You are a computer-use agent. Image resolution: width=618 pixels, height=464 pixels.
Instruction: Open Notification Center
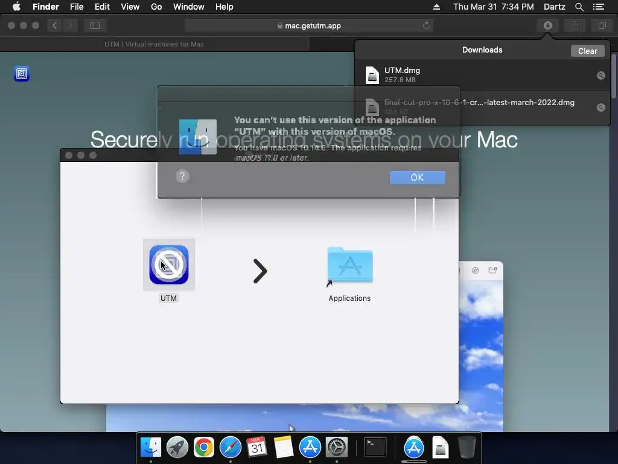[599, 7]
